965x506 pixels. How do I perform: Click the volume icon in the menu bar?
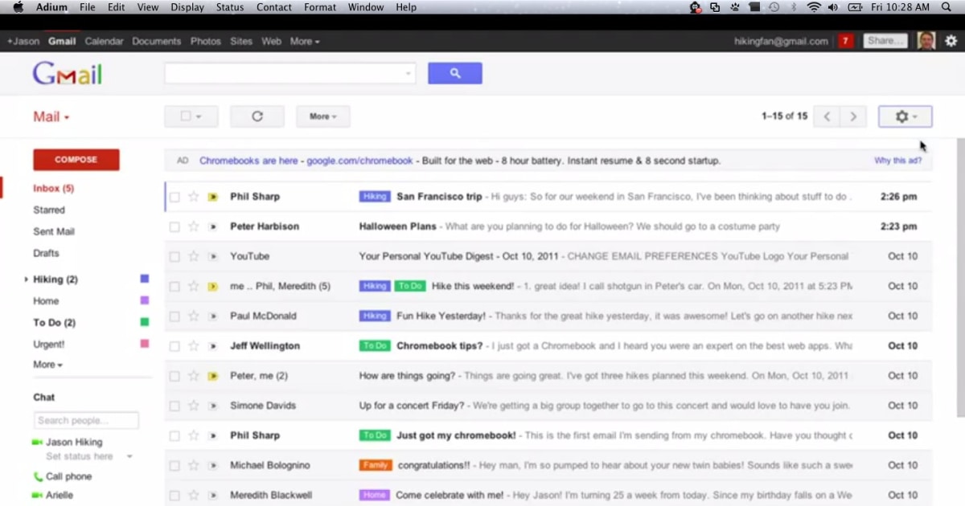click(x=833, y=7)
